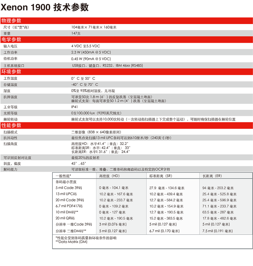The height and width of the screenshot is (266, 253).
Task: Click the '一般性能*' column header
Action: 63,176
